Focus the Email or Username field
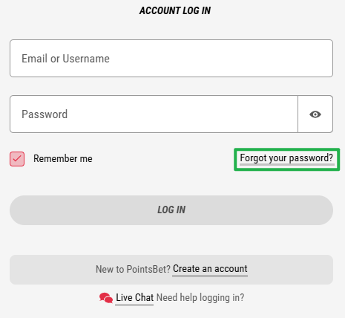This screenshot has width=345, height=318. pyautogui.click(x=171, y=58)
